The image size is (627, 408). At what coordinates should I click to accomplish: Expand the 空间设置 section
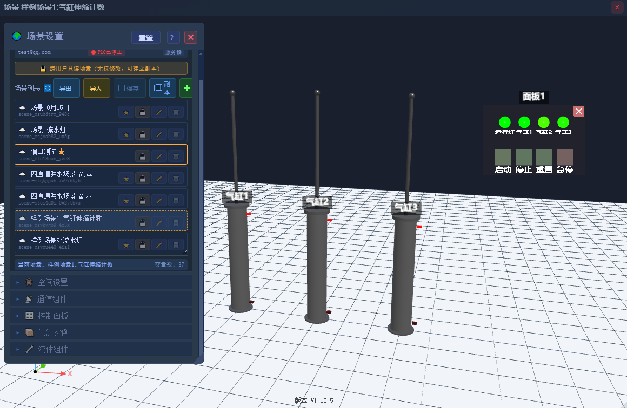[101, 283]
